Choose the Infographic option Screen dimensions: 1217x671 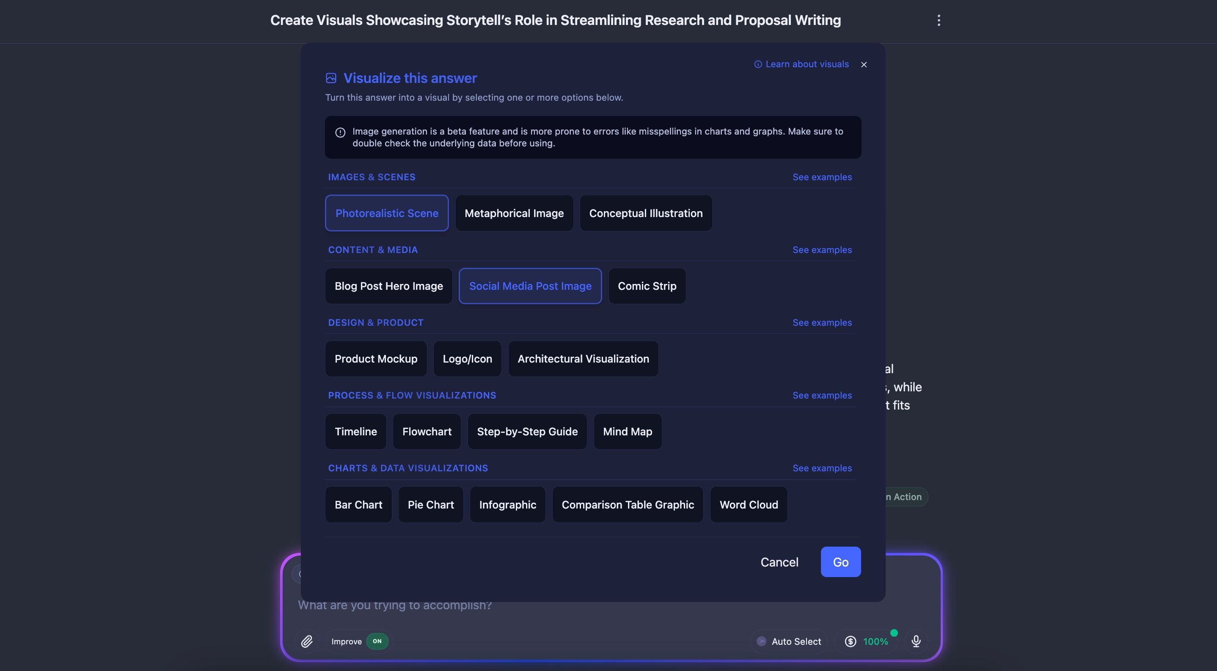coord(507,505)
